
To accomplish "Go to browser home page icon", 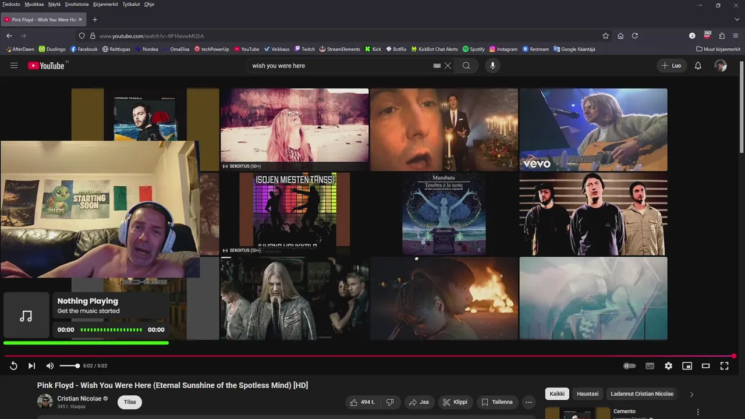I will [620, 35].
